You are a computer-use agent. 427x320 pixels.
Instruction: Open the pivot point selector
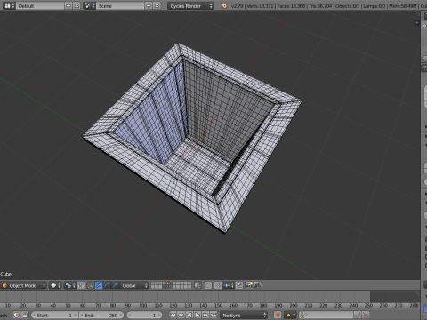(70, 285)
